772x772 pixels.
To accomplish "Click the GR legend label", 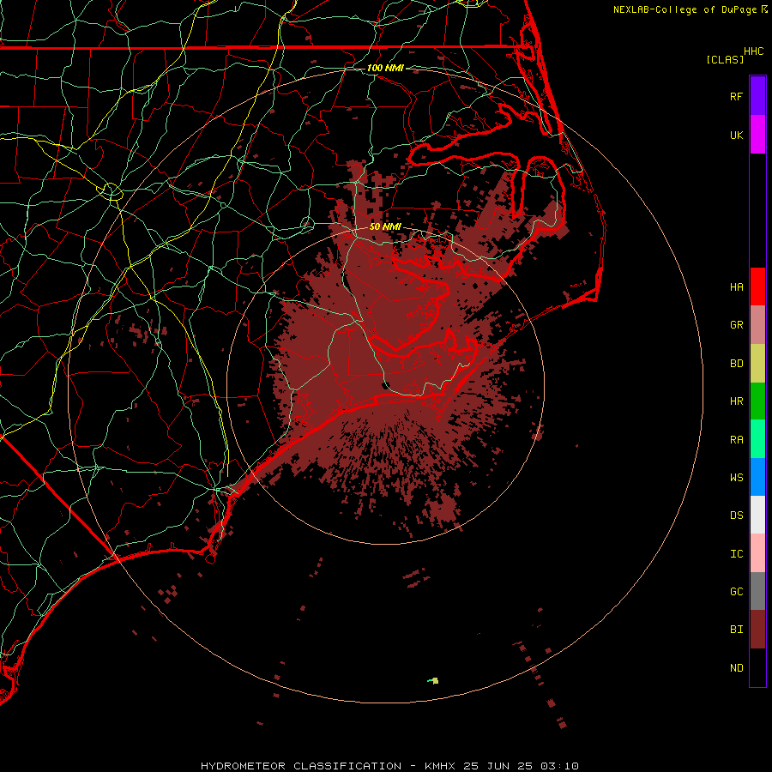I will pyautogui.click(x=736, y=325).
